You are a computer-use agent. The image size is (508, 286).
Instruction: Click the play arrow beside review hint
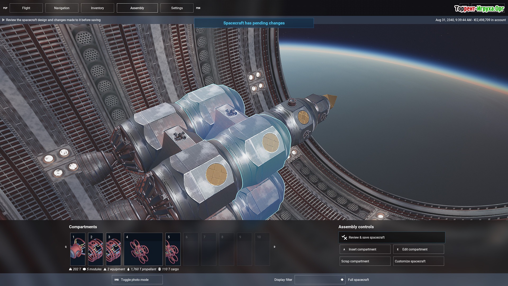click(x=3, y=20)
